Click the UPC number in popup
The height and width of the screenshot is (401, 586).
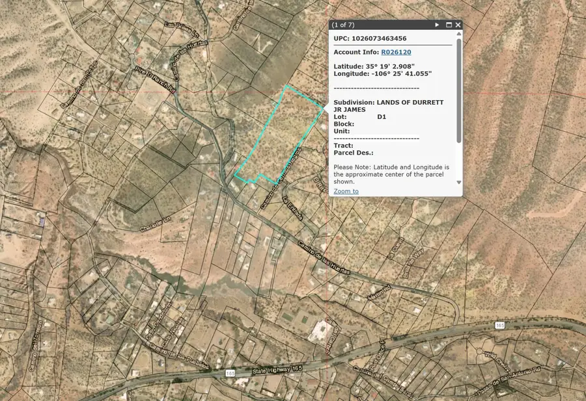(384, 38)
